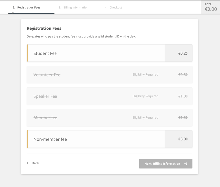
Task: Jump to the Checkout step
Action: click(x=114, y=7)
